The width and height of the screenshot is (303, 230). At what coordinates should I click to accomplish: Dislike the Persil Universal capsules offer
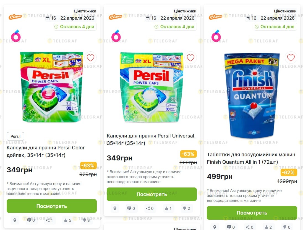click(x=186, y=208)
